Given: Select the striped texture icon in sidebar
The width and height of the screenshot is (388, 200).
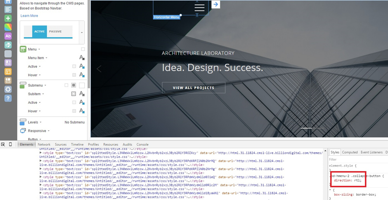Looking at the screenshot, I should click(x=8, y=54).
